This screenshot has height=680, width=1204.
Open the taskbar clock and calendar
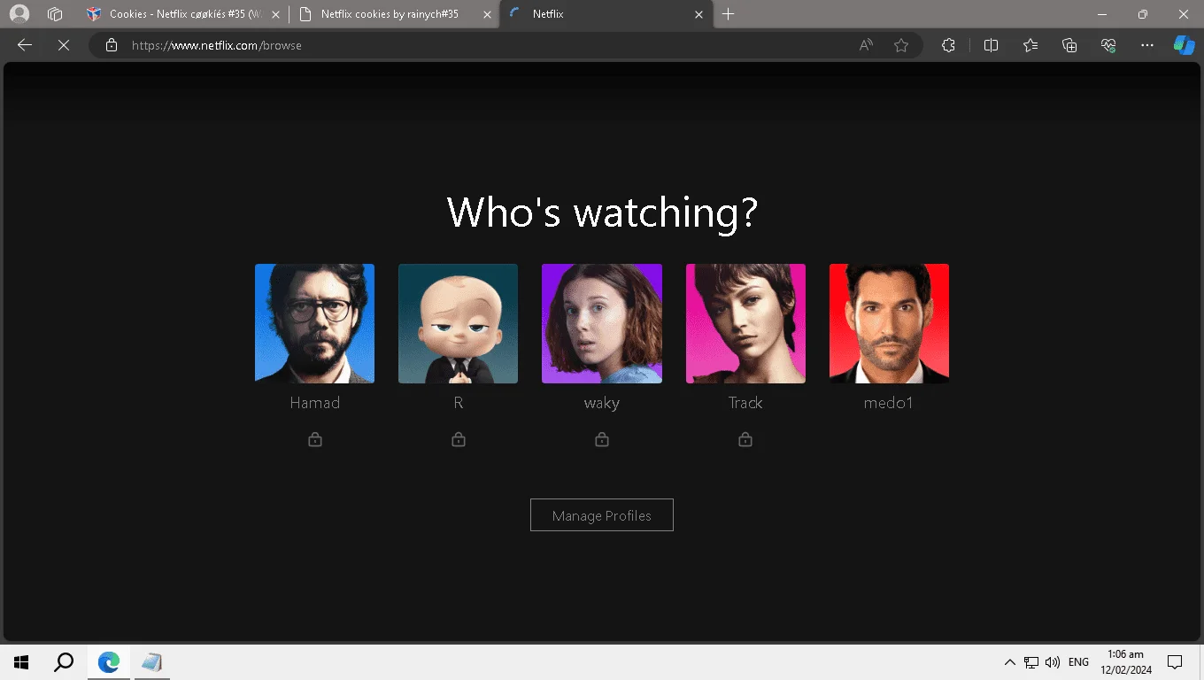point(1125,662)
